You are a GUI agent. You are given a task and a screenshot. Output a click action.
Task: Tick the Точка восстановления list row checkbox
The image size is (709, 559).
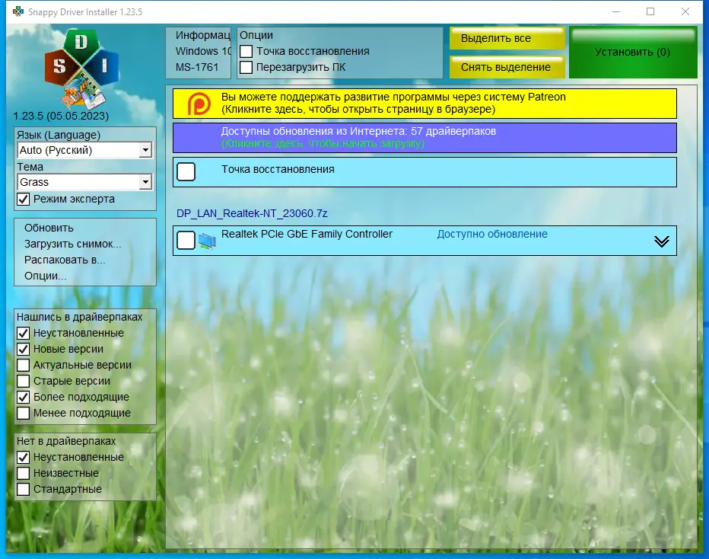[186, 172]
